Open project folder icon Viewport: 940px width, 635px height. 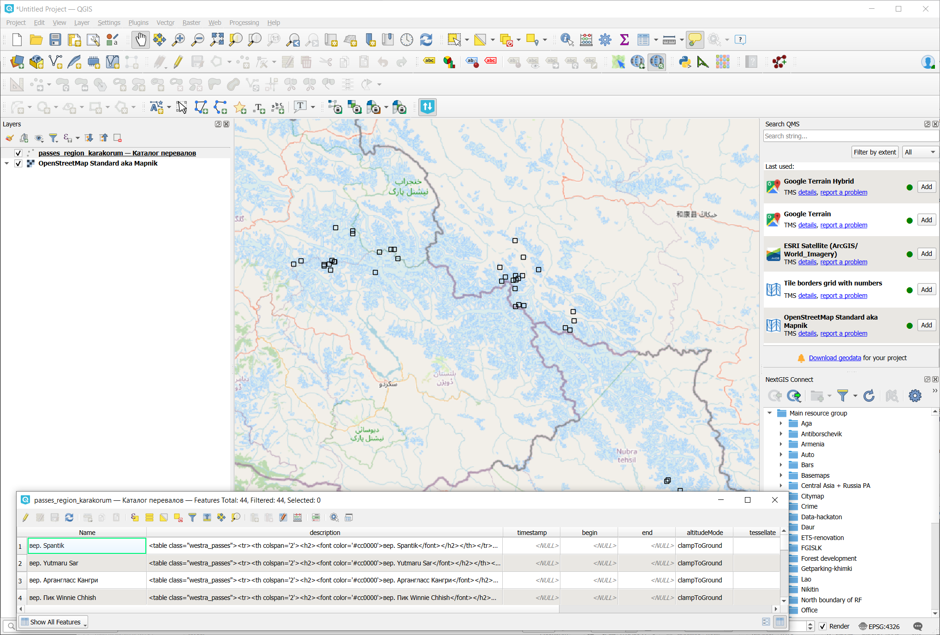36,40
